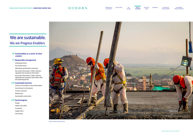This screenshot has width=193, height=137.
Task: Click page number 104
Action: click(x=13, y=83)
